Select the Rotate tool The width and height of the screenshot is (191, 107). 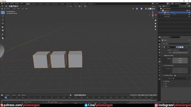(x=3, y=23)
